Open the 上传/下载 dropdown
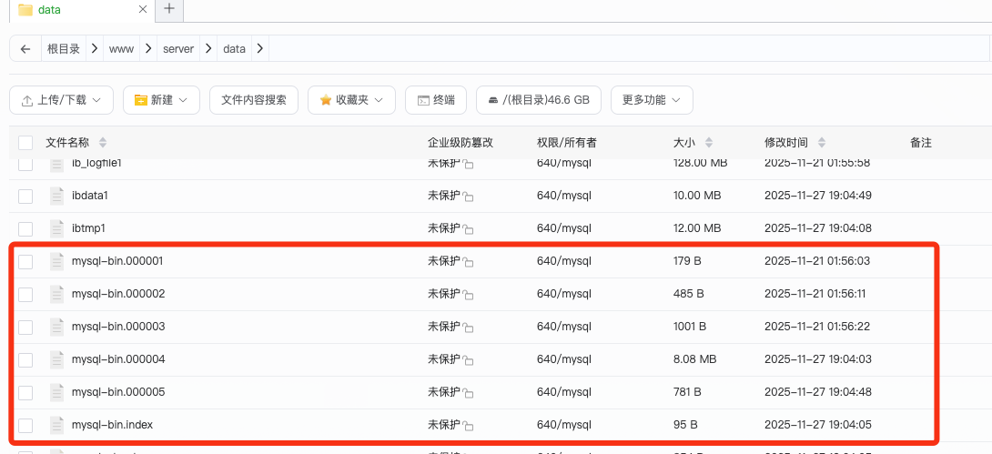This screenshot has height=454, width=992. coord(61,100)
